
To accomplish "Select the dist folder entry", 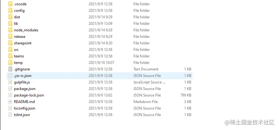I will (x=17, y=17).
